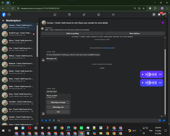The image size is (170, 136).
Task: Open the Melissa conversation
Action: point(18,57)
